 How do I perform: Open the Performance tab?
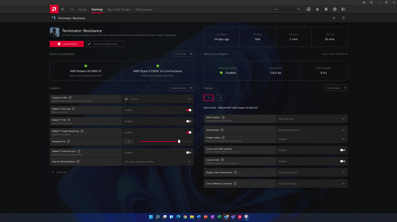[x=144, y=10]
